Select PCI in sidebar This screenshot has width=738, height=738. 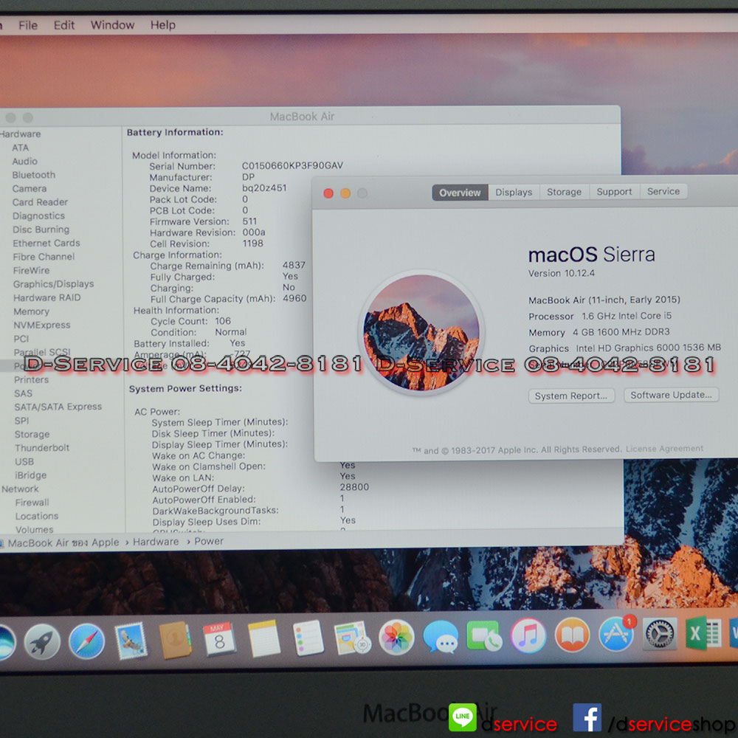pyautogui.click(x=21, y=339)
